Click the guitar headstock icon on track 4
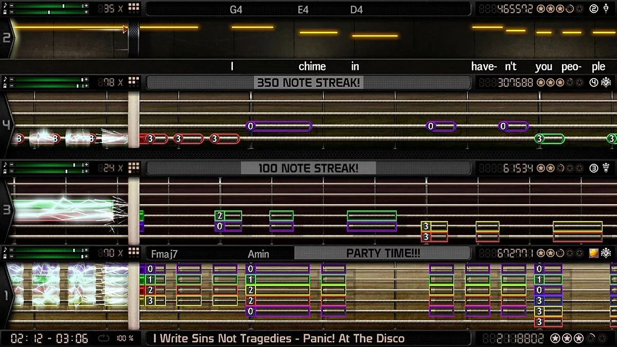 click(x=607, y=82)
